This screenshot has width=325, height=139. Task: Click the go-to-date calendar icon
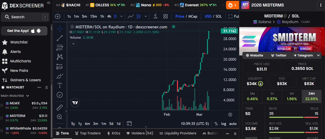coord(129,124)
